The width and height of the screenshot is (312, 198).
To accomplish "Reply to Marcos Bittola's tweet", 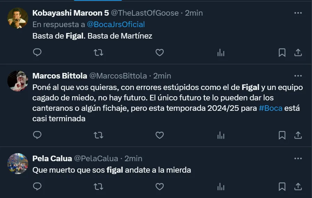I will [37, 135].
